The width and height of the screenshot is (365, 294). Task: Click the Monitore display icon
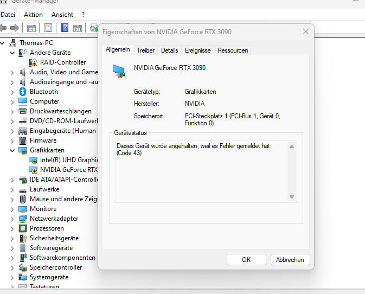click(23, 209)
